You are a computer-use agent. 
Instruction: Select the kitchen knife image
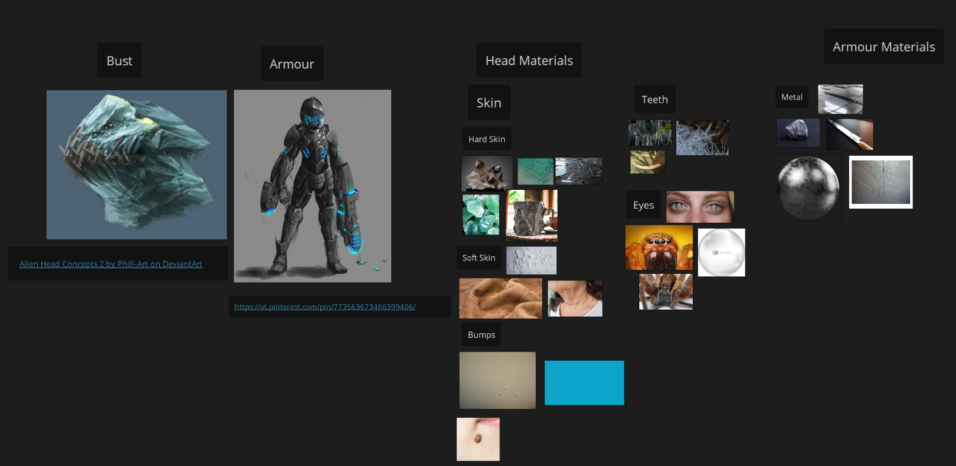(850, 134)
